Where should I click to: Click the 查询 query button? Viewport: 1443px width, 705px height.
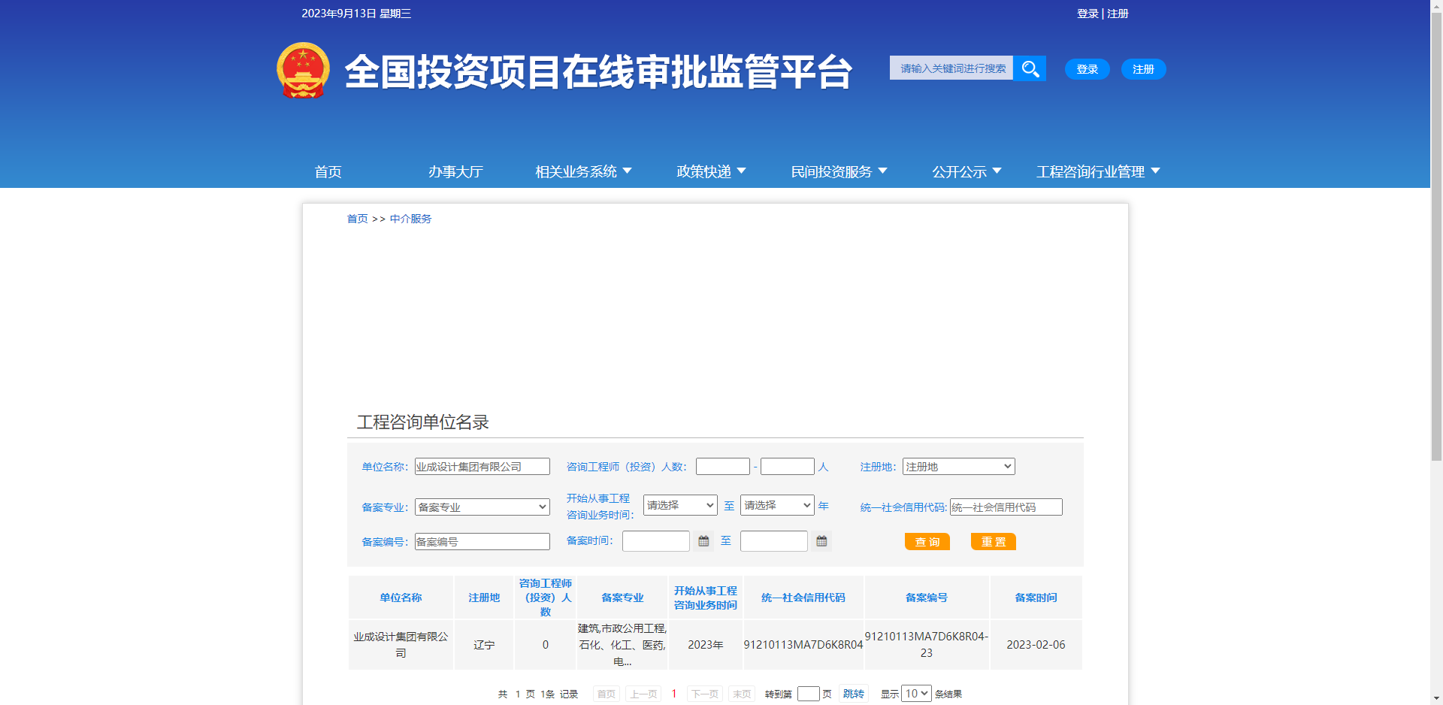[927, 541]
